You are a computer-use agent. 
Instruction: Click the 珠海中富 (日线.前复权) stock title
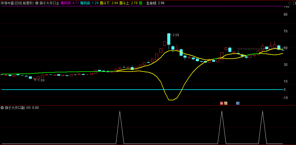pos(17,3)
